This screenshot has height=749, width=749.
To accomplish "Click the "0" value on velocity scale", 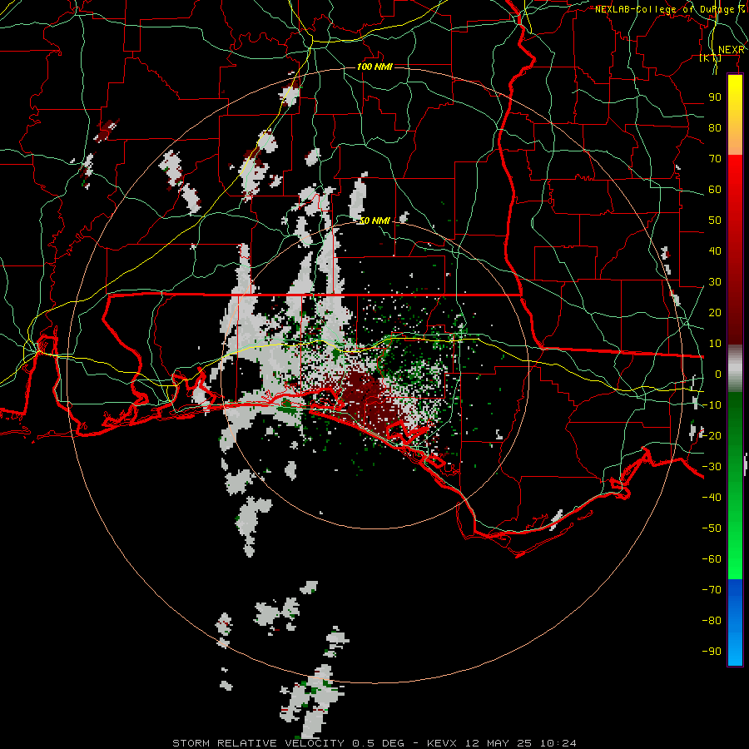I will [x=718, y=374].
